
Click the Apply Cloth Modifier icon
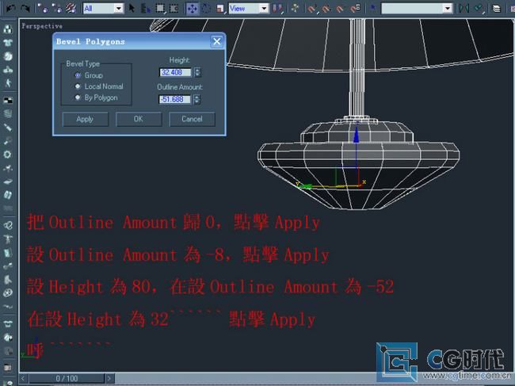[x=8, y=324]
